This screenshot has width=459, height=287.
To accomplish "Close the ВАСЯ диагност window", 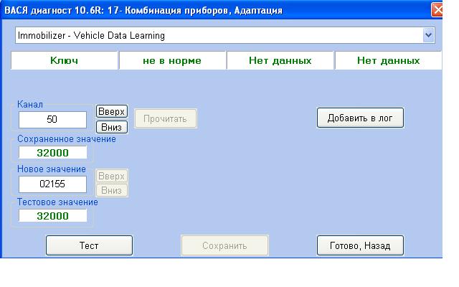I will (x=437, y=10).
